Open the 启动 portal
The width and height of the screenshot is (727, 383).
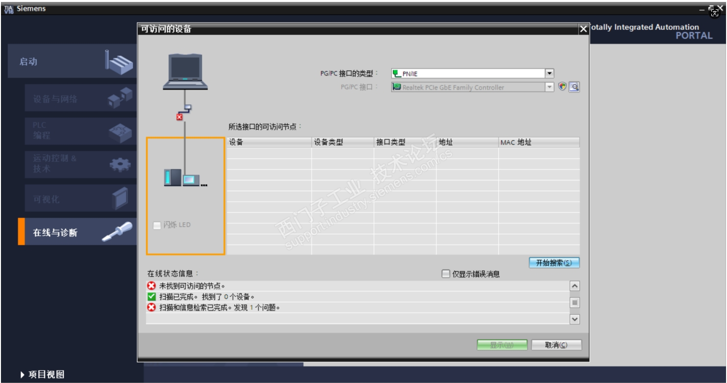coord(72,61)
